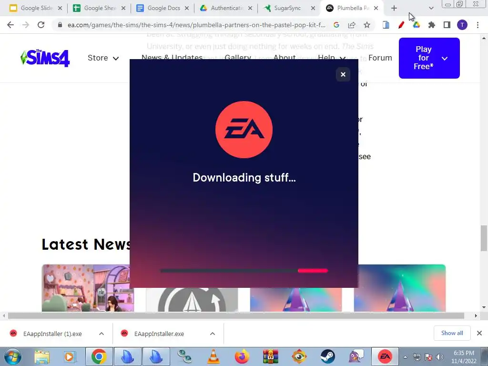Open the Extensions puzzle menu
Image resolution: width=488 pixels, height=366 pixels.
(x=432, y=25)
